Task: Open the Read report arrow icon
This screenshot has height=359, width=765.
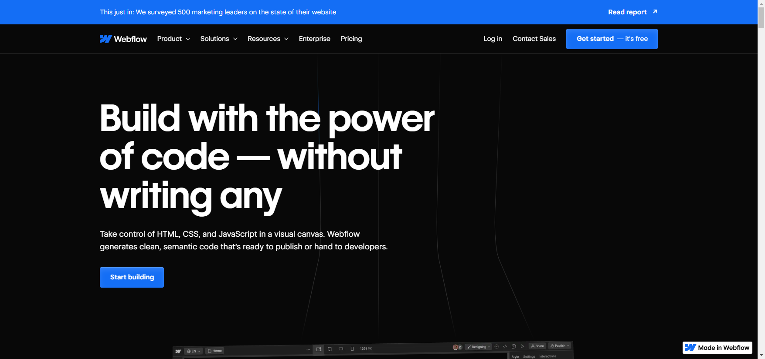Action: (655, 12)
